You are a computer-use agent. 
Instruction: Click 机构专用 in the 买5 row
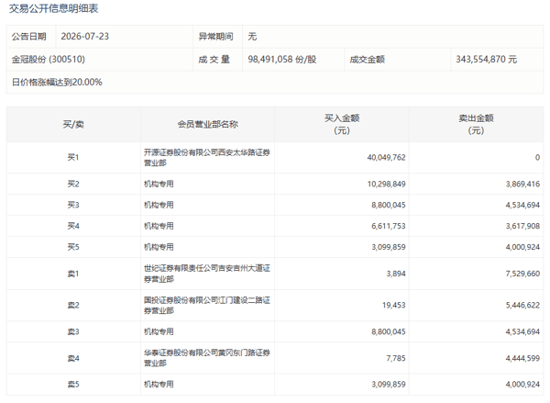(x=159, y=247)
